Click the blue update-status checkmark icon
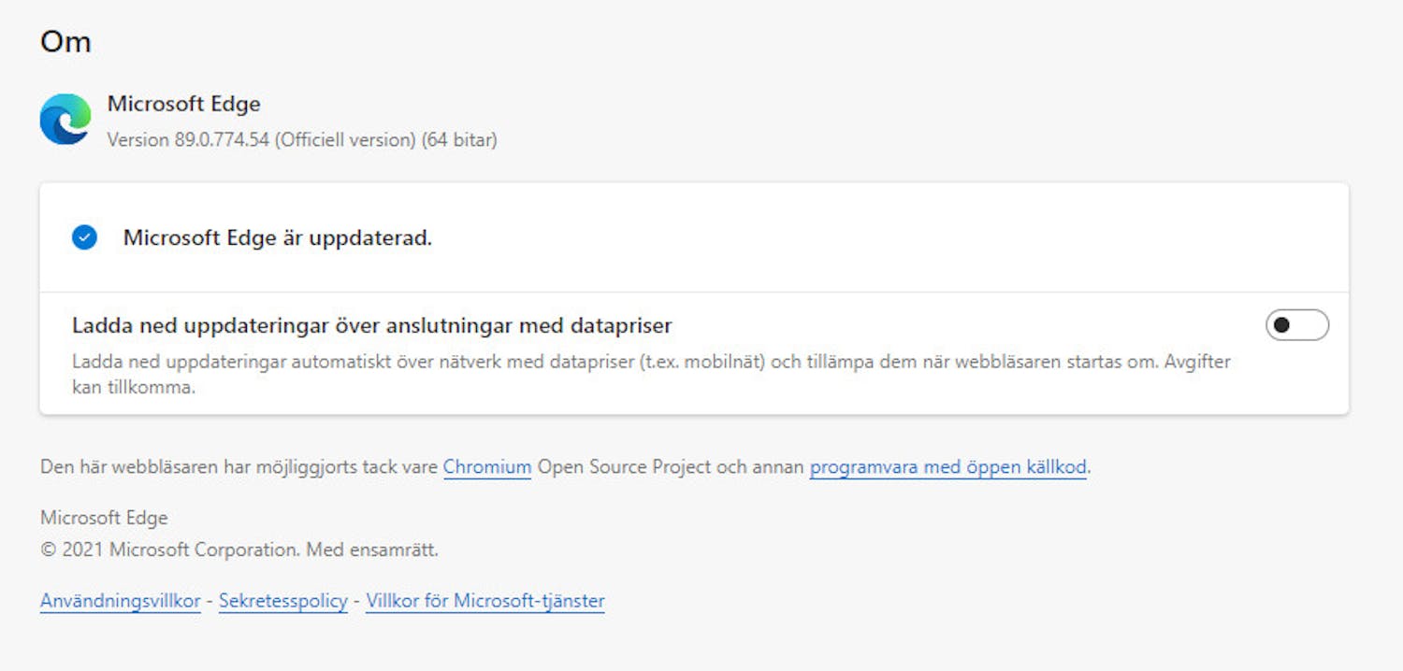This screenshot has width=1403, height=671. click(x=85, y=237)
